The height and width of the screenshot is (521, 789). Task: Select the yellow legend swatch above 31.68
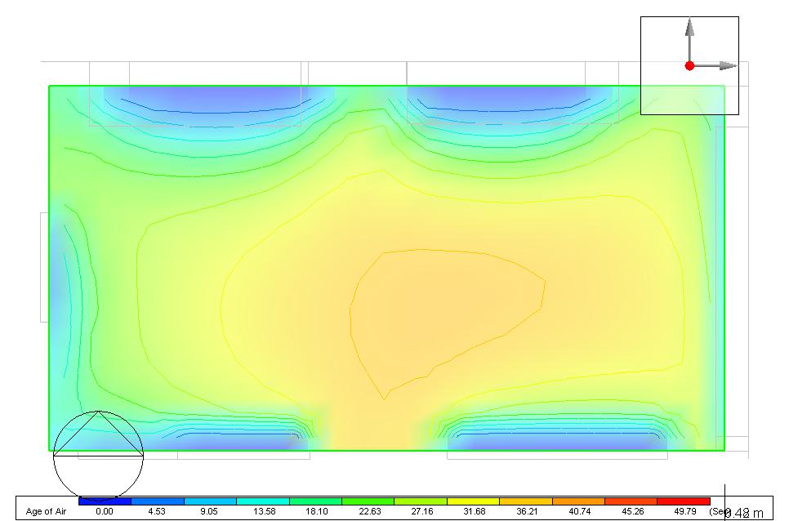[x=473, y=501]
